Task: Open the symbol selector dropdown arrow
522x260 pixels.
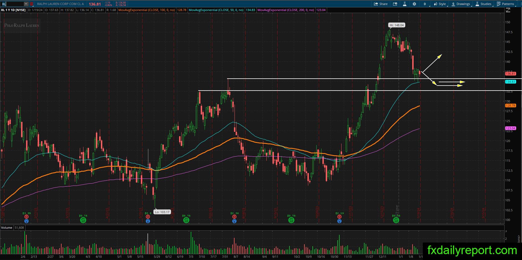Action: [26, 4]
